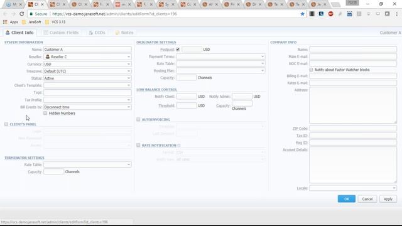Open Routing Plan dropdown
The width and height of the screenshot is (402, 226).
click(220, 70)
